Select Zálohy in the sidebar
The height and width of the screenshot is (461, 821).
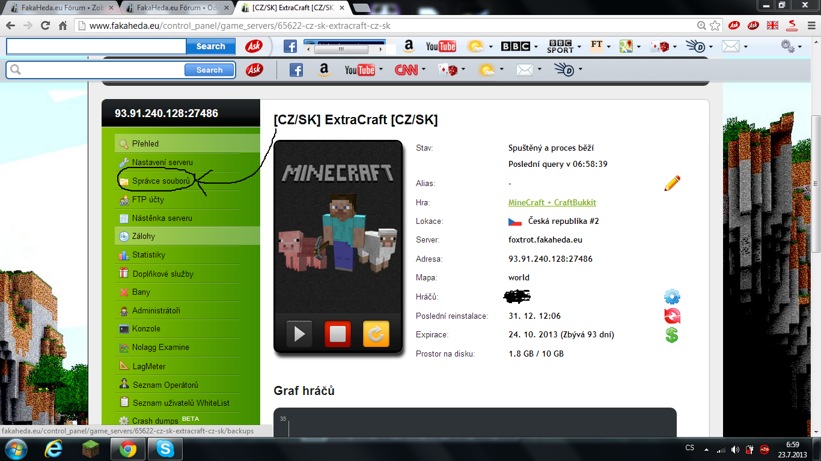pyautogui.click(x=188, y=236)
